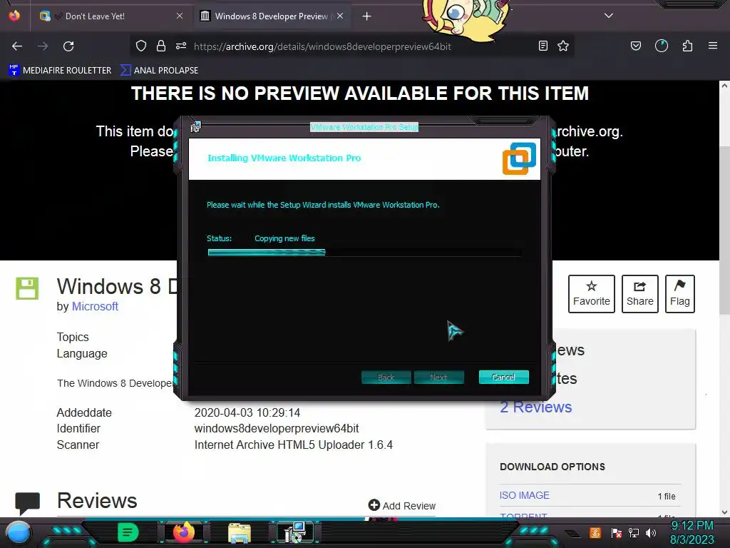
Task: Go back using the browser back arrow
Action: click(x=17, y=46)
